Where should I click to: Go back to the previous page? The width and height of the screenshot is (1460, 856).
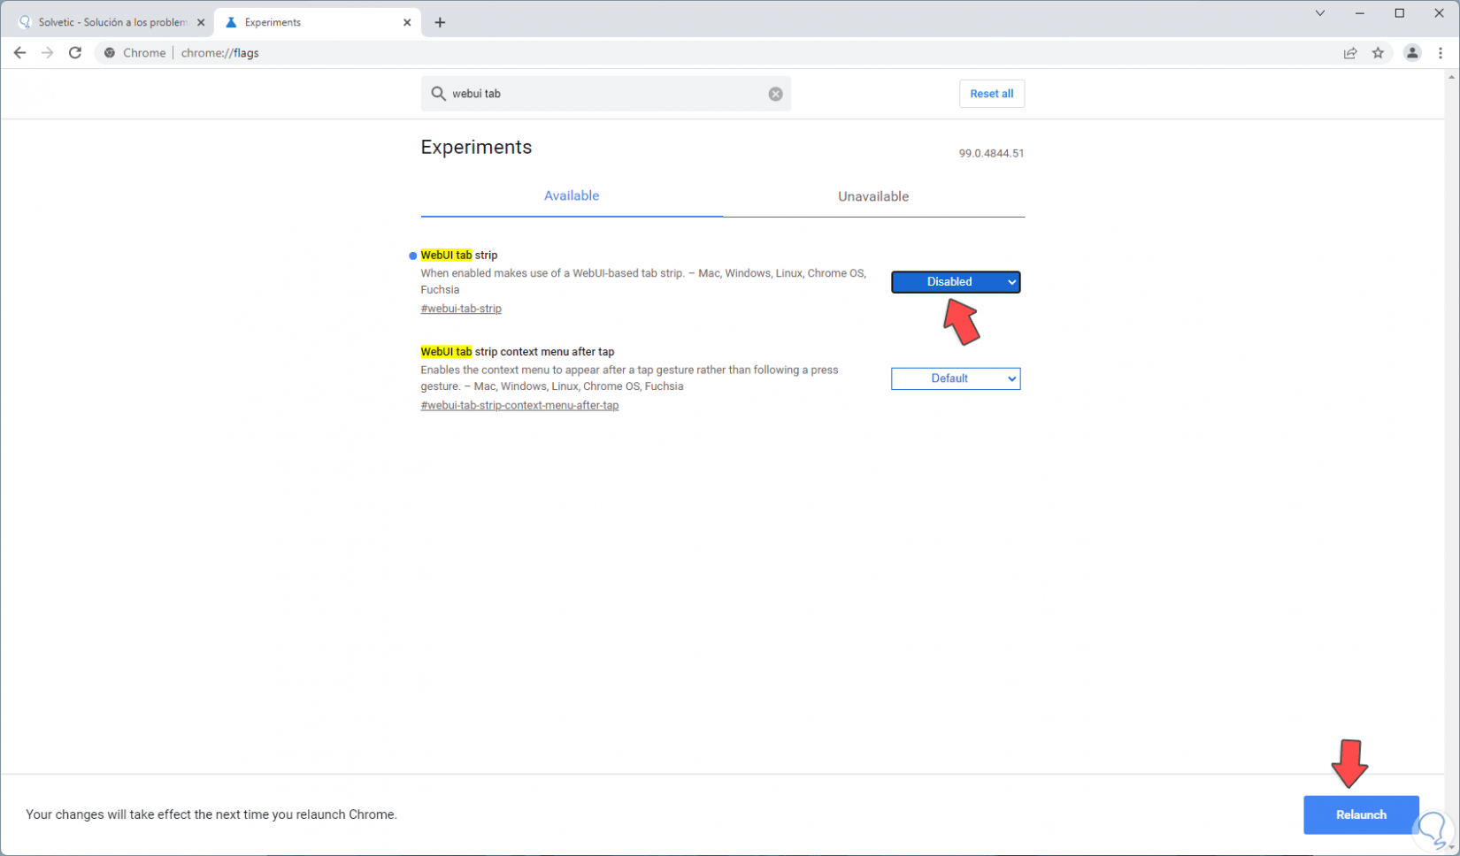[19, 53]
